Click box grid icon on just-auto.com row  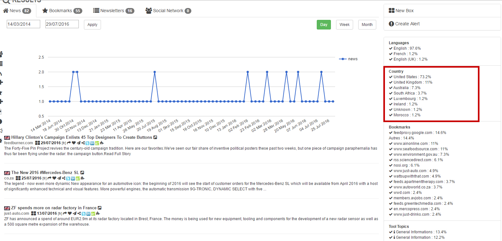(x=33, y=213)
